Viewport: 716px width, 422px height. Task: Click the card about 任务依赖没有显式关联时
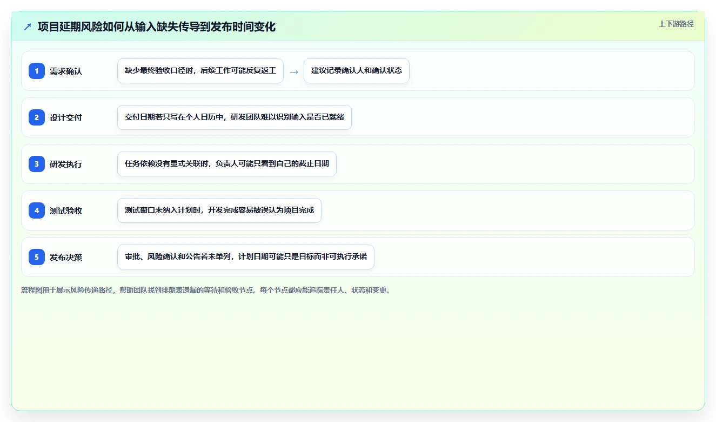(x=227, y=164)
